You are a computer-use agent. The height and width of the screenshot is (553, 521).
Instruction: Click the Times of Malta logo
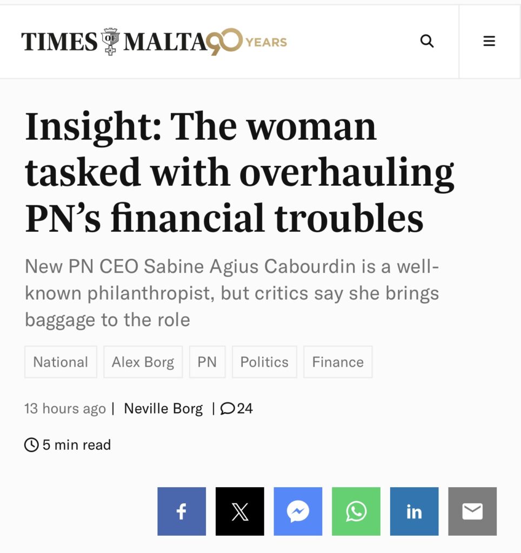(113, 42)
